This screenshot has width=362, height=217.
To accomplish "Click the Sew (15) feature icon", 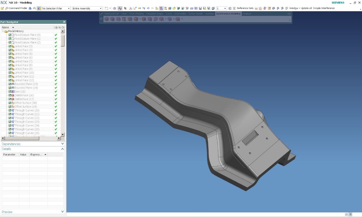I will (13, 91).
